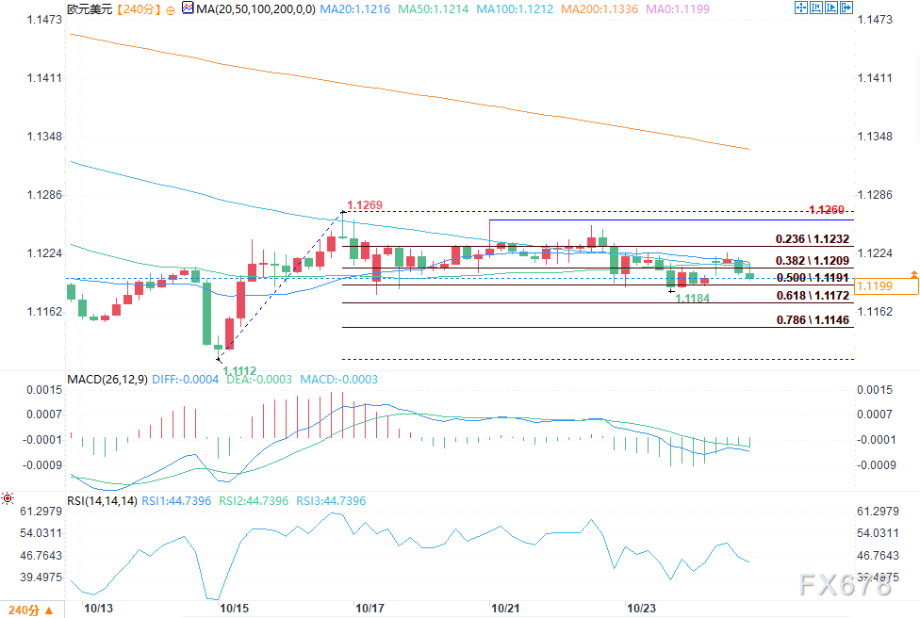Screen dimensions: 920x618
Task: Click the current price 1.1199 tag
Action: (887, 286)
